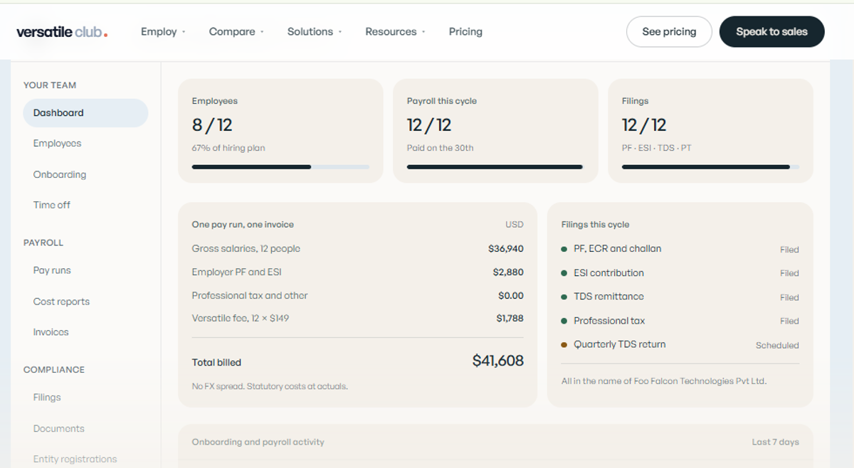The width and height of the screenshot is (854, 468).
Task: Click the Scheduled status label
Action: [x=777, y=346]
